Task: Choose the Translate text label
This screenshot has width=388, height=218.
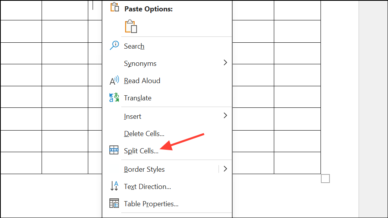Action: click(x=138, y=98)
